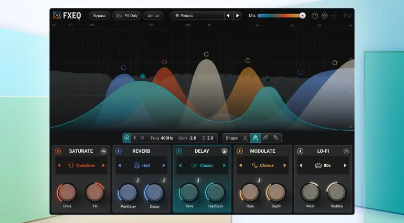This screenshot has width=404, height=223.
Task: Click the 4x oversampling badge in Saturate
Action: (x=103, y=151)
